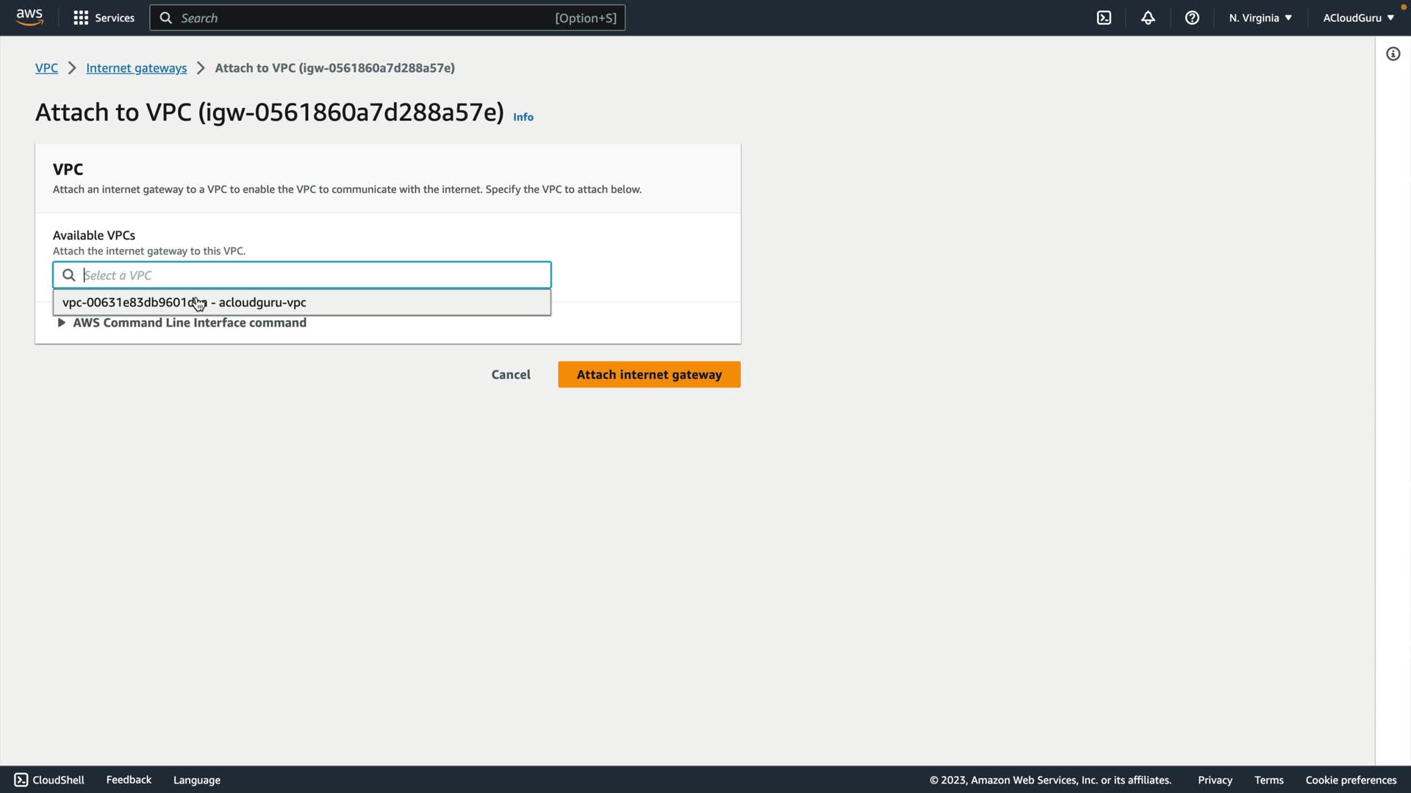Navigate to VPC breadcrumb link
The image size is (1411, 793).
[46, 68]
